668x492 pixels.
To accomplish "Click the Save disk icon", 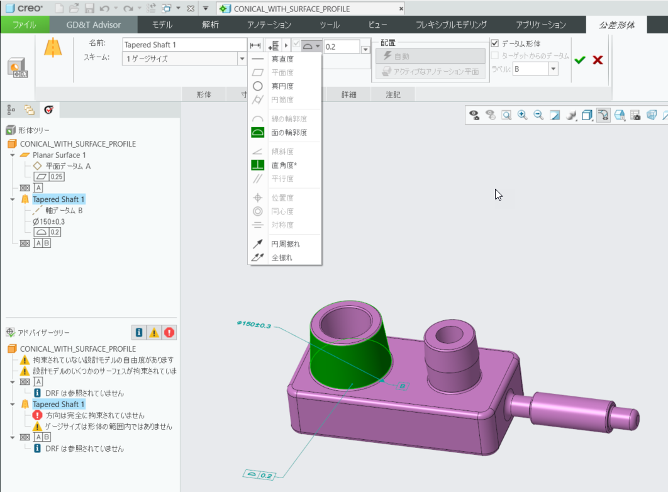I will point(89,9).
